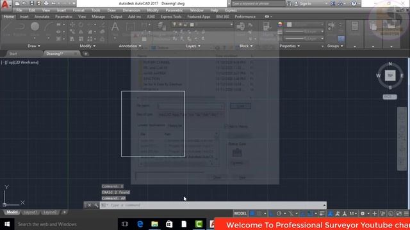The height and width of the screenshot is (230, 410).
Task: Click the Save icon in Quick Access toolbar
Action: [x=31, y=3]
